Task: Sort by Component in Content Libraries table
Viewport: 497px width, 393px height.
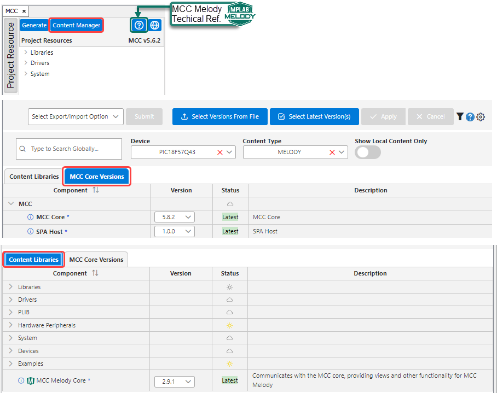Action: pos(95,273)
